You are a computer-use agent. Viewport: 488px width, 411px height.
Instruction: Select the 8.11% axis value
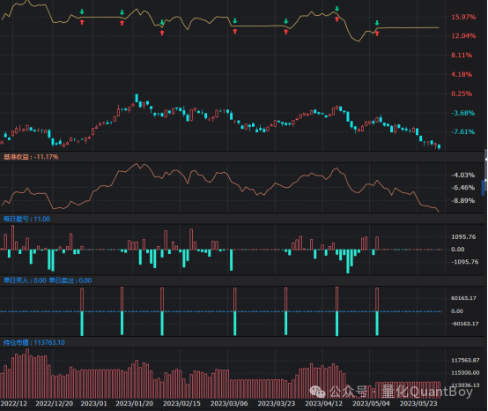[462, 56]
